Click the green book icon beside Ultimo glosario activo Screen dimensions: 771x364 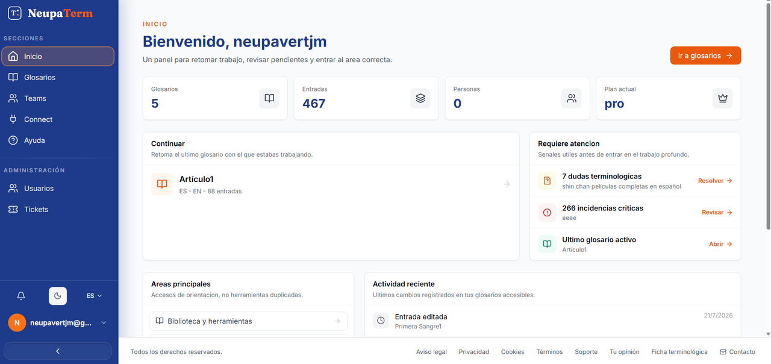pyautogui.click(x=547, y=244)
